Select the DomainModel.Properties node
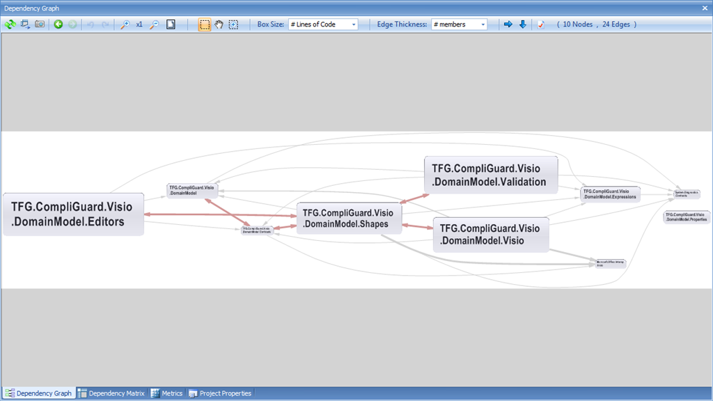This screenshot has width=713, height=401. tap(686, 217)
